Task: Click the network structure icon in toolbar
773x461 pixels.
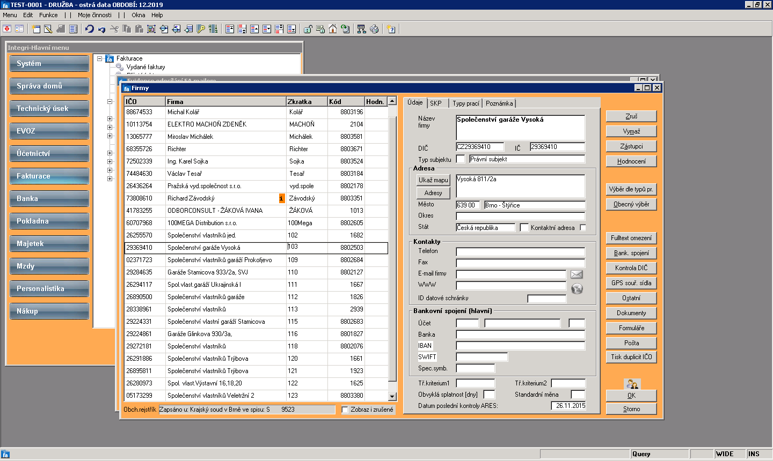Action: pos(361,29)
